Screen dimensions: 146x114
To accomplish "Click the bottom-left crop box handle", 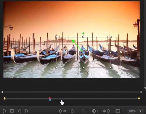I will [56, 67].
